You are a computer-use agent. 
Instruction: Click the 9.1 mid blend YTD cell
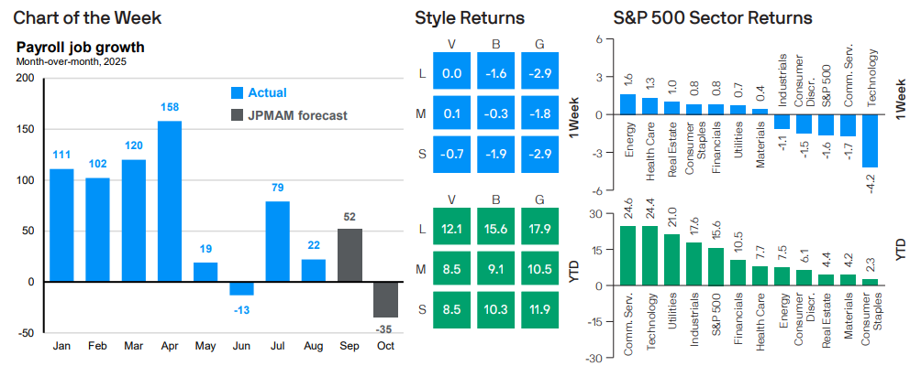[495, 269]
